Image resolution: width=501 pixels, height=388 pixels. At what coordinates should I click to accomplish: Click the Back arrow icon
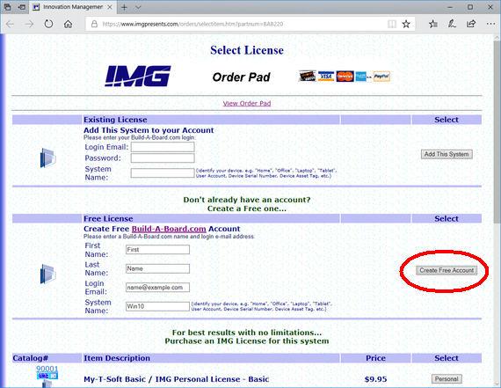coord(11,24)
